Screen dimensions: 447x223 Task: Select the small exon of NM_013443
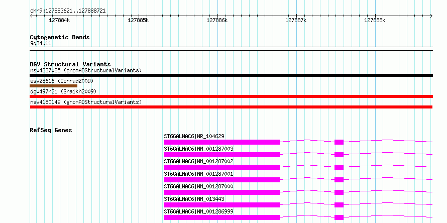pyautogui.click(x=339, y=205)
